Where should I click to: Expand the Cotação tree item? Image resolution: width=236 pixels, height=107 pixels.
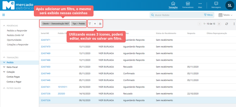4,72
